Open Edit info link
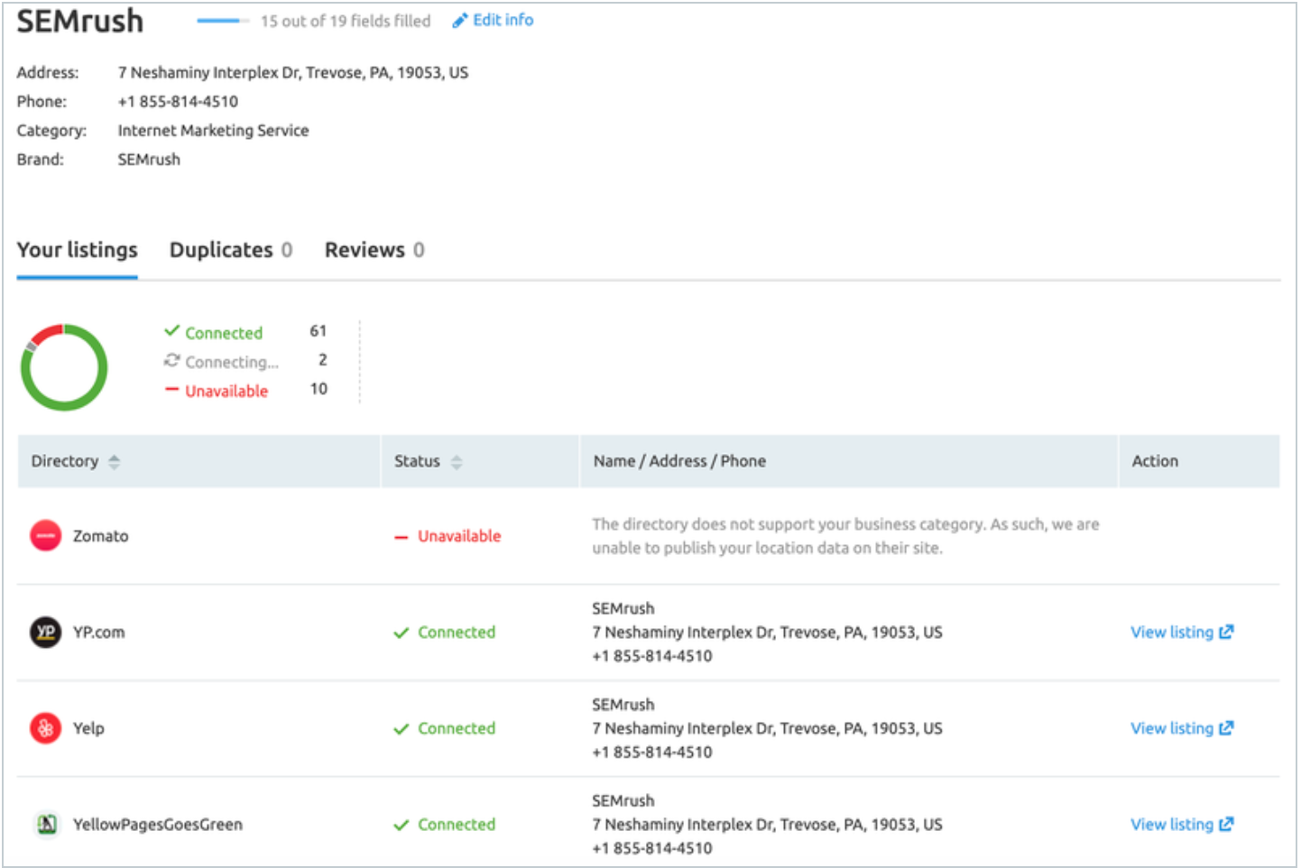 pos(493,20)
